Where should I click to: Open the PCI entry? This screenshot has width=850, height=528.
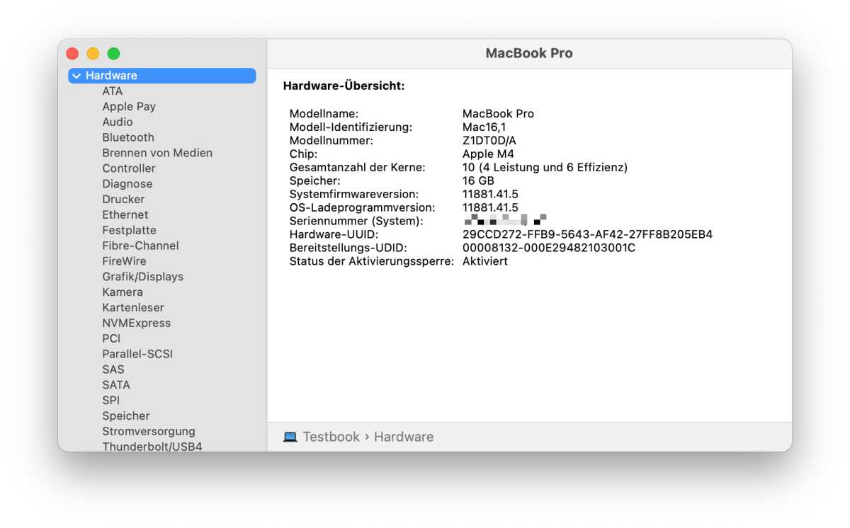111,339
